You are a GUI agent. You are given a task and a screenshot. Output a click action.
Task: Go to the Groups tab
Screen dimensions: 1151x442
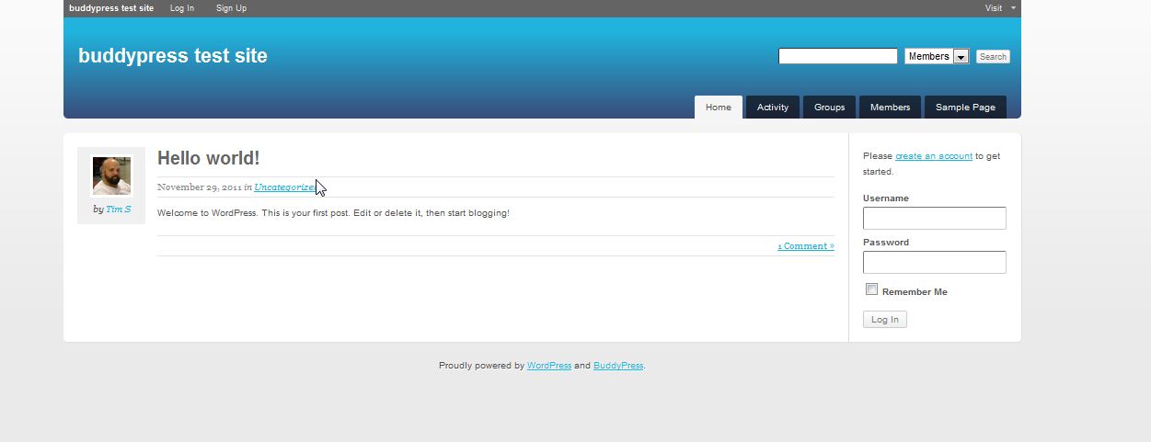pyautogui.click(x=829, y=108)
